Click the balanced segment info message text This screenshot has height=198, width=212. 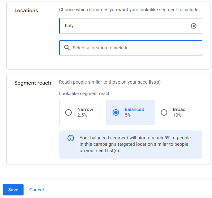(x=135, y=144)
